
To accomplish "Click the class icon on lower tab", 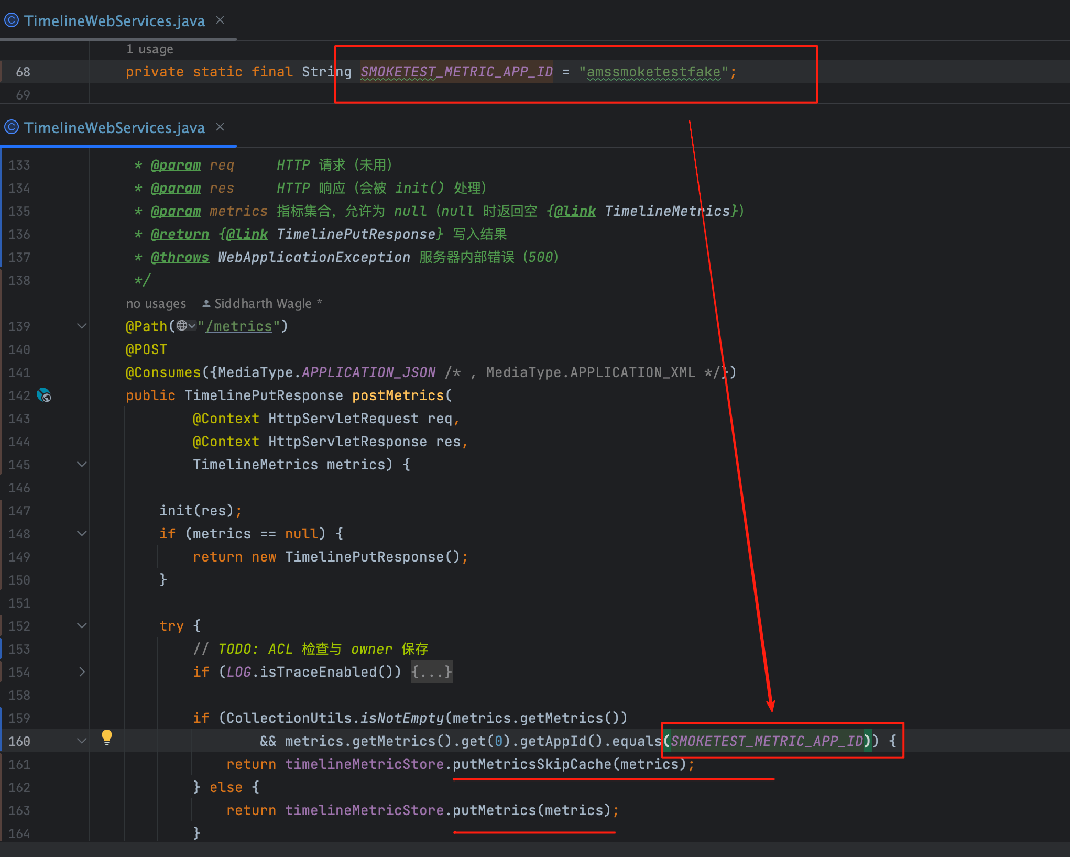I will pyautogui.click(x=12, y=127).
